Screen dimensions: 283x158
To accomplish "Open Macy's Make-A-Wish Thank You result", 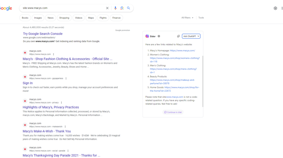I will click(x=47, y=131).
